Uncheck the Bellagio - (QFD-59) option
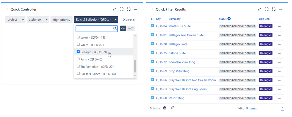 point(78,52)
